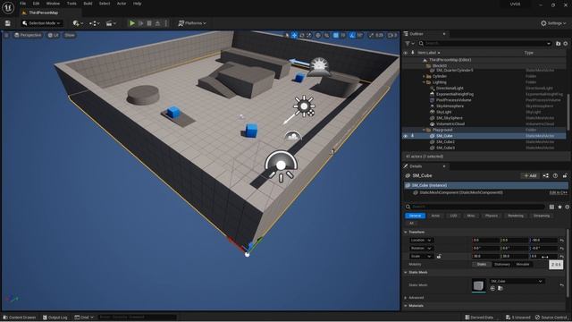Click the stop playback square button
Image resolution: width=572 pixels, height=322 pixels.
click(x=149, y=23)
